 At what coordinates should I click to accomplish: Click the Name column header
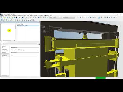[19, 24]
